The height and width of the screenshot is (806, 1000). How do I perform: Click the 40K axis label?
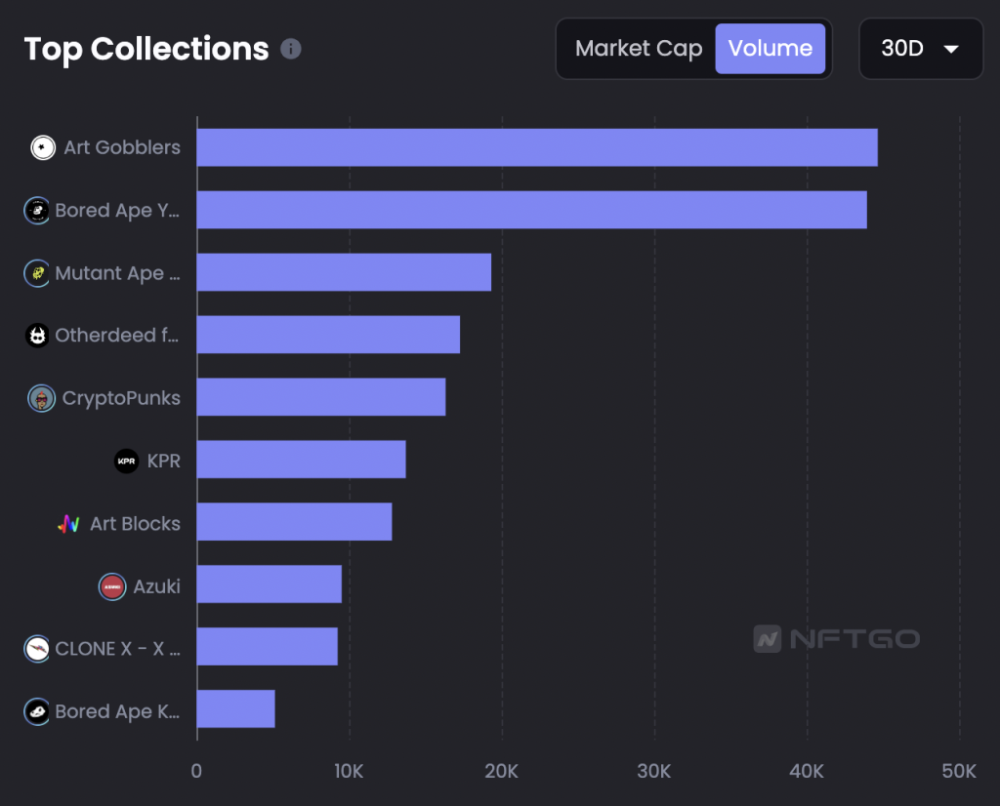point(807,771)
